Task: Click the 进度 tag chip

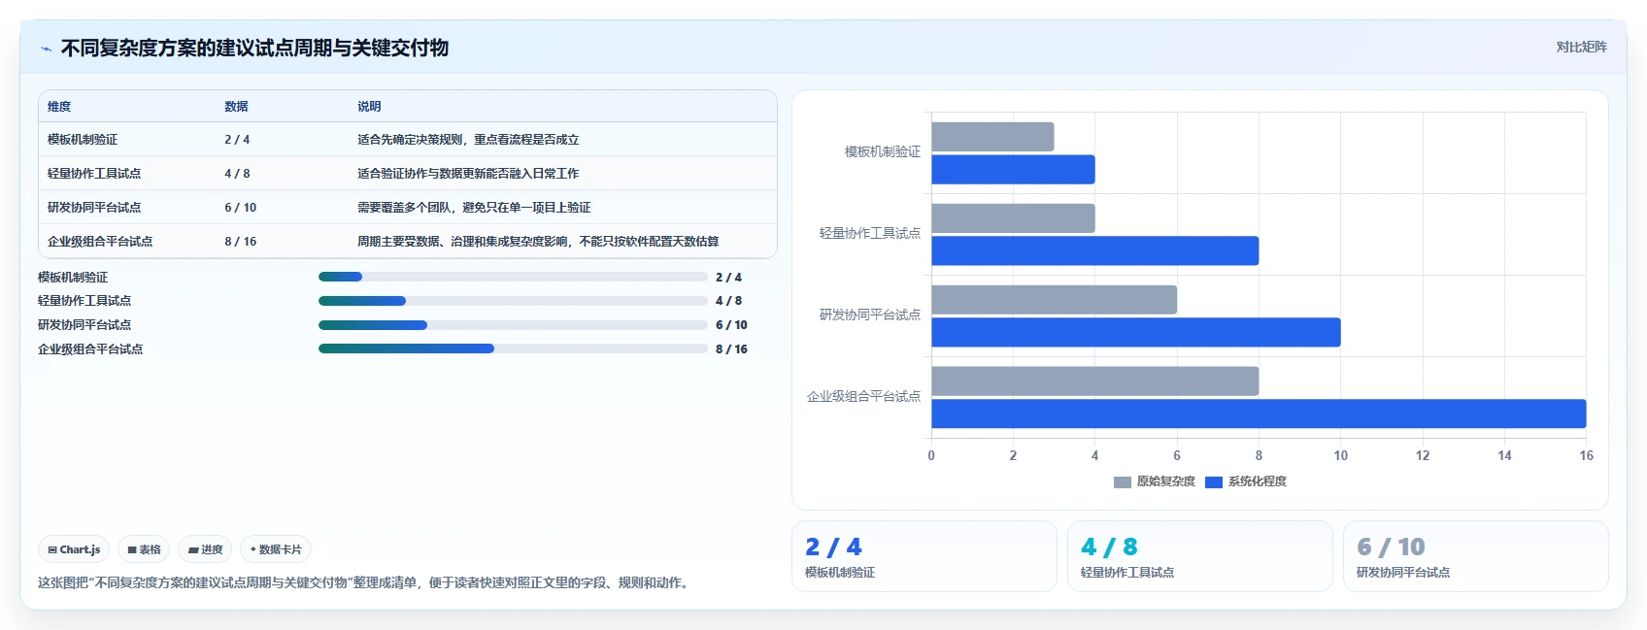Action: 205,549
